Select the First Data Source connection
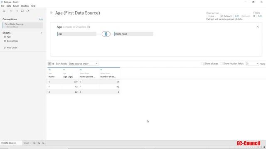 (23, 25)
